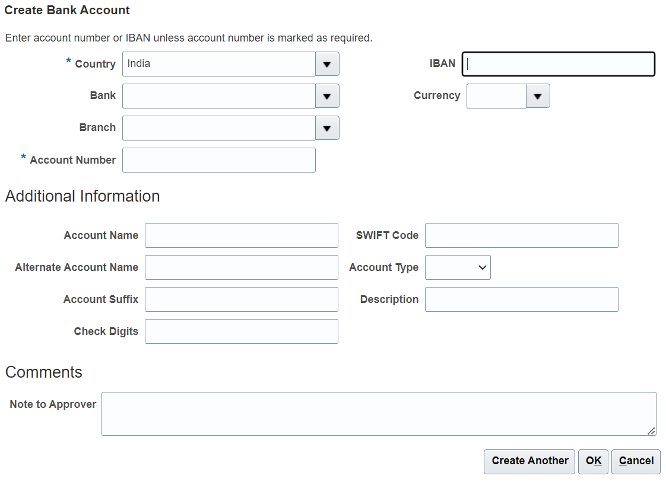Click the Description field
The image size is (666, 482).
coord(521,299)
